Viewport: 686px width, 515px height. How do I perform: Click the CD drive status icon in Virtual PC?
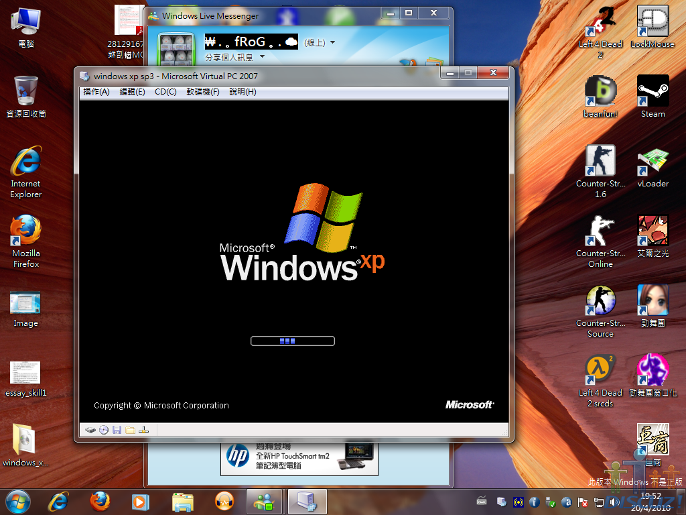(104, 430)
